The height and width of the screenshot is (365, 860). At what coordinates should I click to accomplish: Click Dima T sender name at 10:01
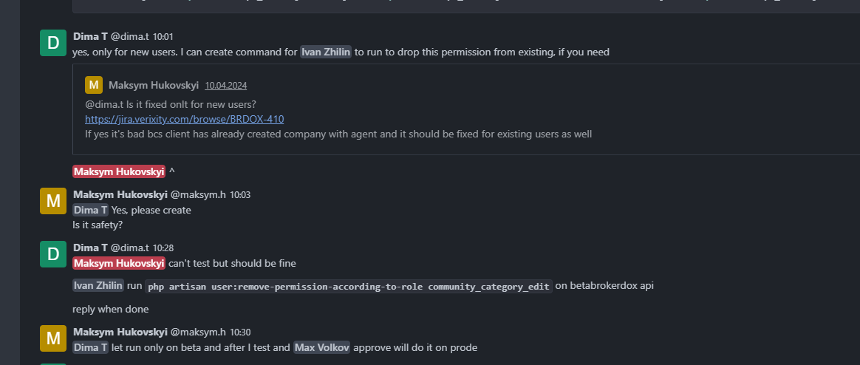[x=90, y=37]
